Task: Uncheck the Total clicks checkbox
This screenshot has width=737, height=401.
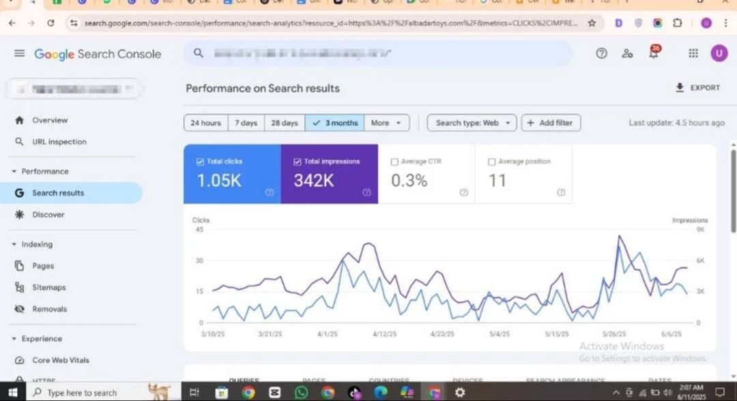Action: coord(200,162)
